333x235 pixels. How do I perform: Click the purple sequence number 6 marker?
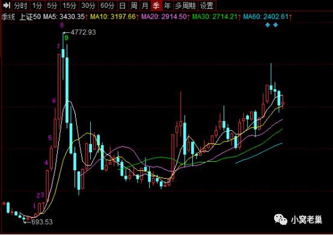click(x=54, y=101)
